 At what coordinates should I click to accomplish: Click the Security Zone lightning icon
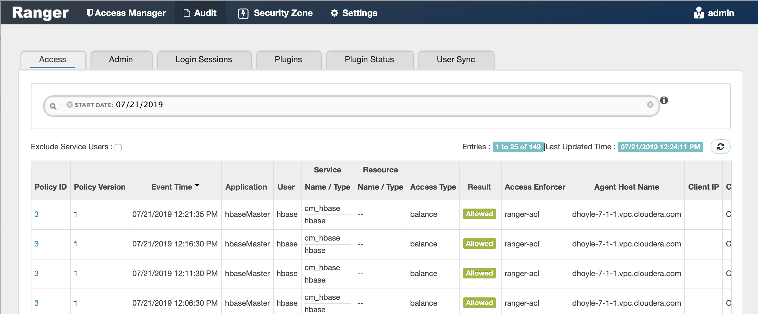click(243, 12)
